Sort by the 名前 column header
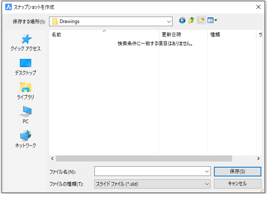The image size is (267, 198). click(x=104, y=35)
